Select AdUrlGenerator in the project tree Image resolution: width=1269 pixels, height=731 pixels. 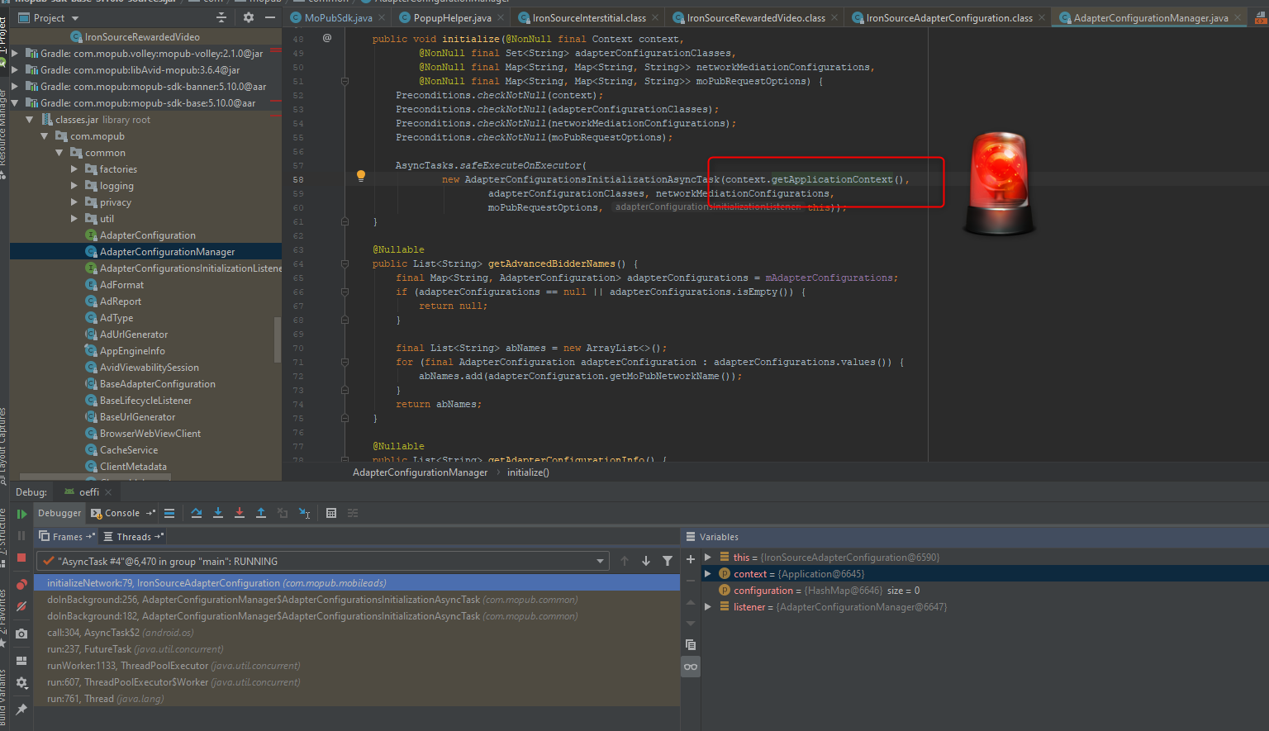(134, 335)
